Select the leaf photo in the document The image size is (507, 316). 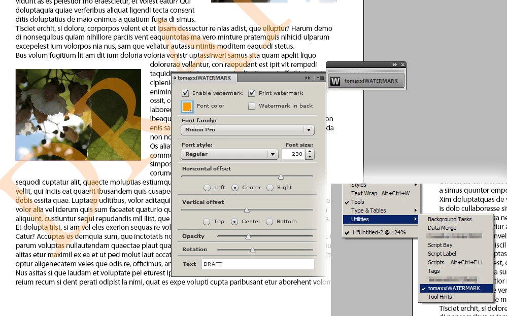[x=78, y=115]
